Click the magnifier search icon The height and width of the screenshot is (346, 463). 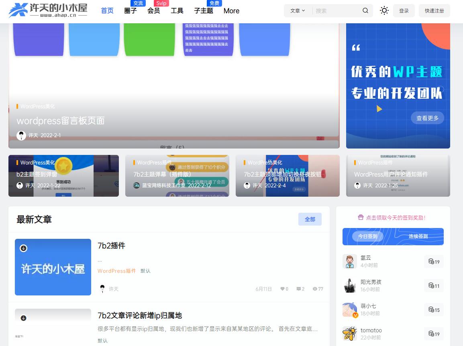click(365, 10)
